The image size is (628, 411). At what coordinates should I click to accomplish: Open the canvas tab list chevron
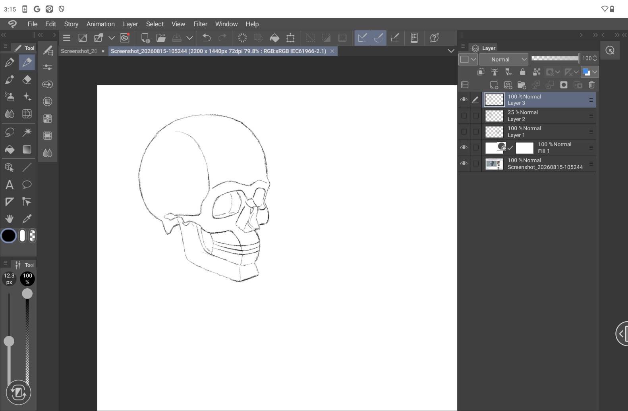coord(451,51)
